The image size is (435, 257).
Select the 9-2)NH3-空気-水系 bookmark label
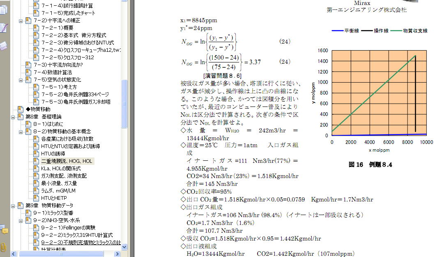tap(56, 220)
